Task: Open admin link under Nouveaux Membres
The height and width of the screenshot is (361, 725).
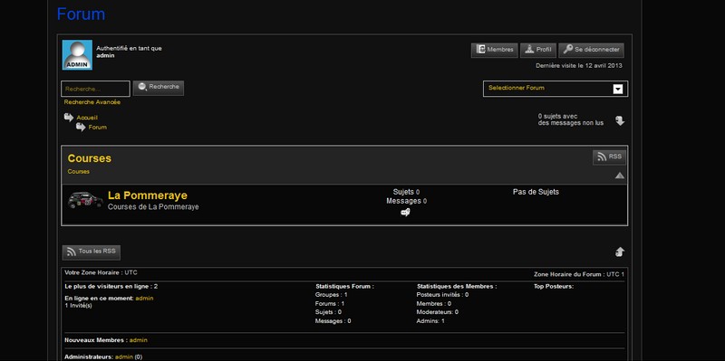Action: pos(139,340)
